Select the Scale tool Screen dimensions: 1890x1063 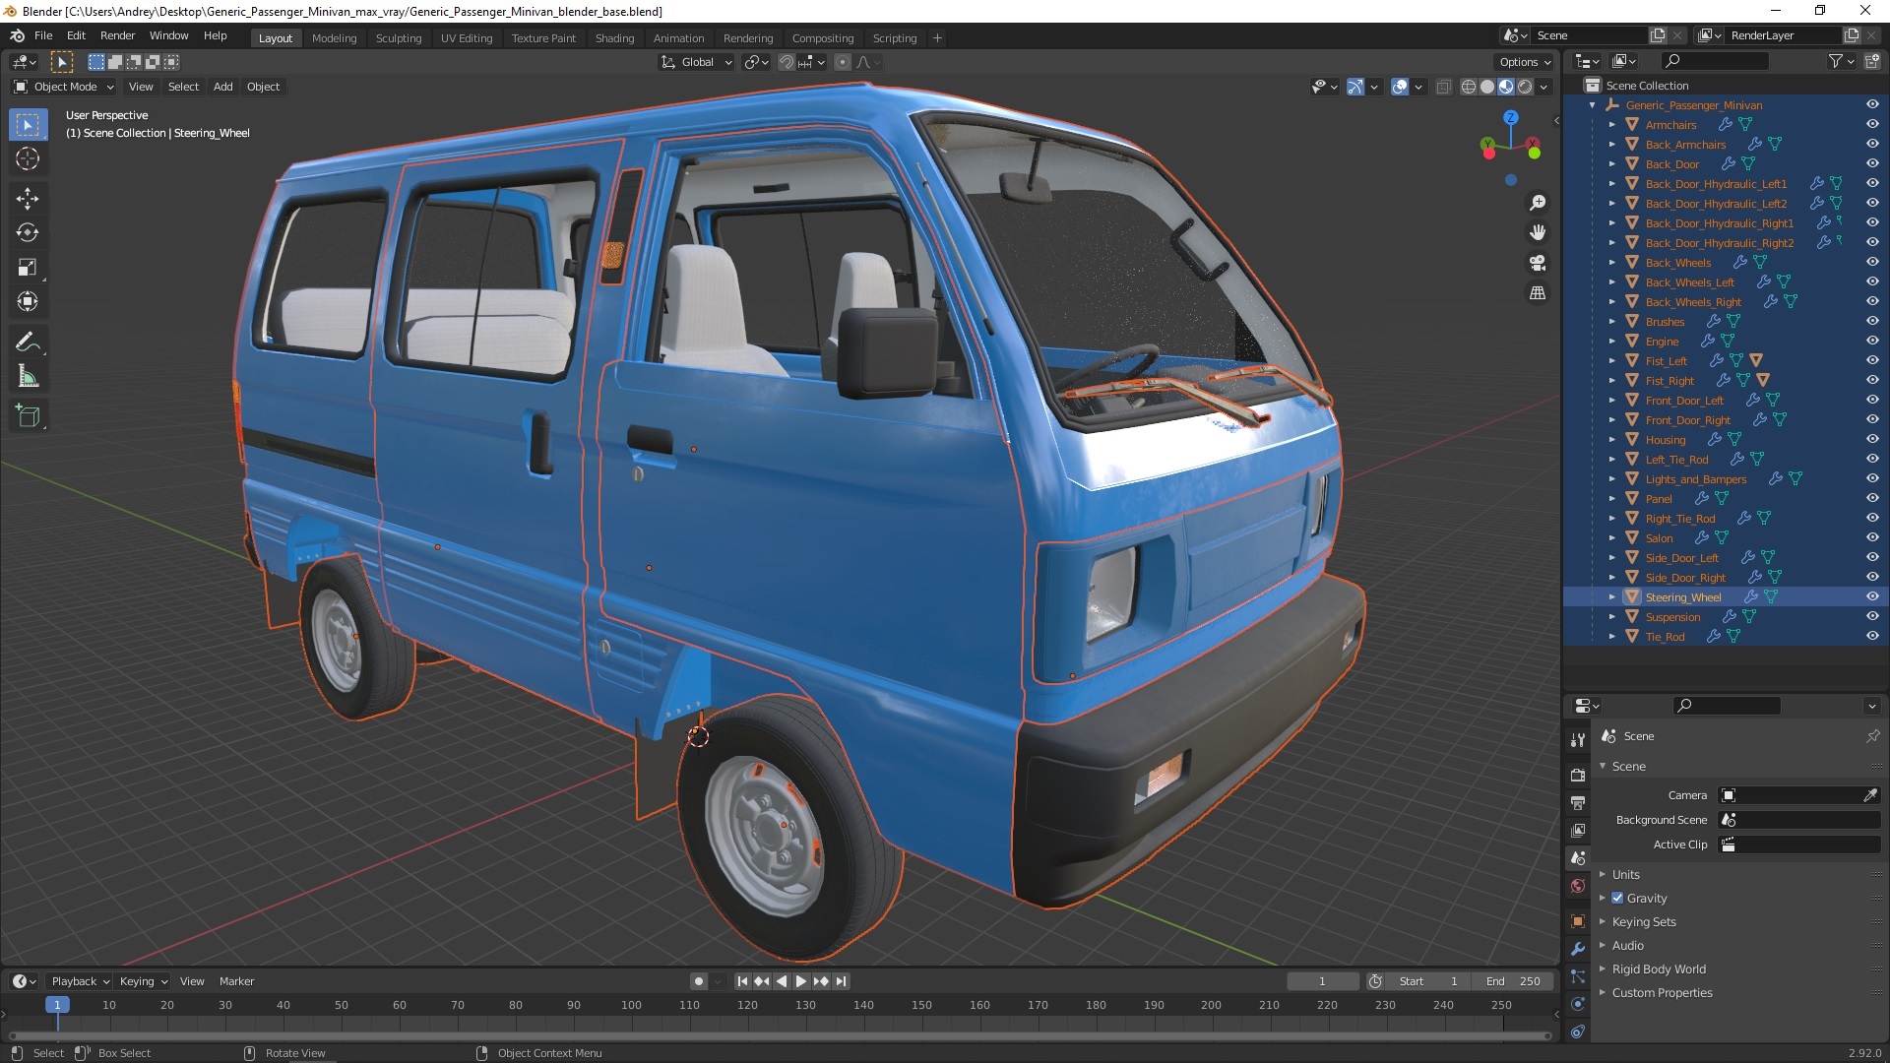click(x=28, y=268)
